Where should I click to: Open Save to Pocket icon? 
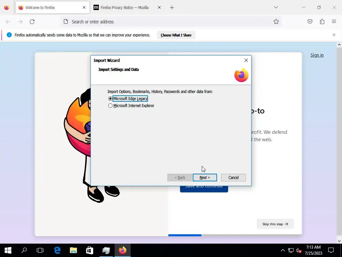click(310, 21)
